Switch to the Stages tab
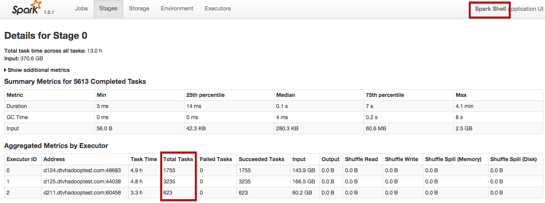The height and width of the screenshot is (203, 545). 108,8
